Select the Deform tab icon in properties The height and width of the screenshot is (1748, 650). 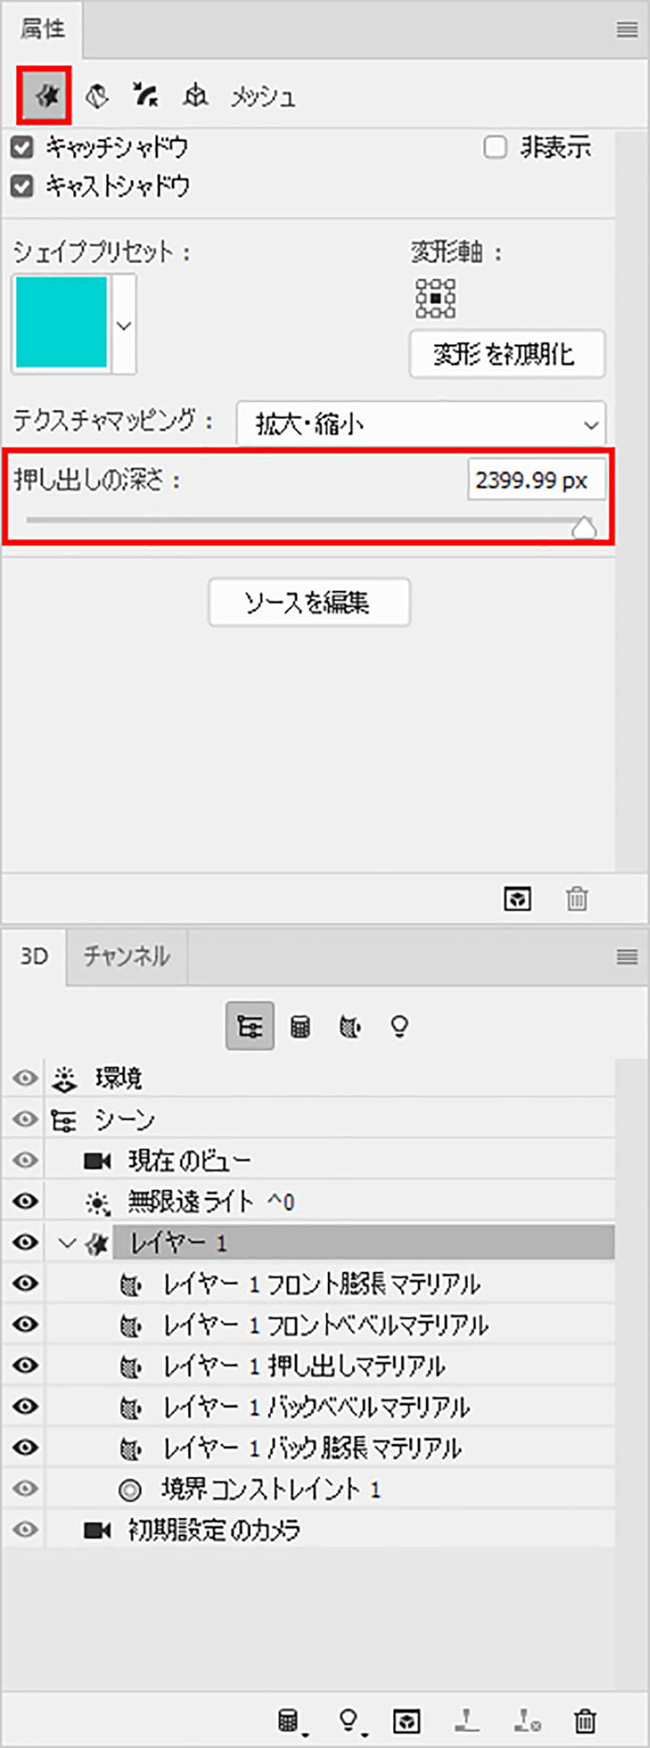(x=96, y=95)
